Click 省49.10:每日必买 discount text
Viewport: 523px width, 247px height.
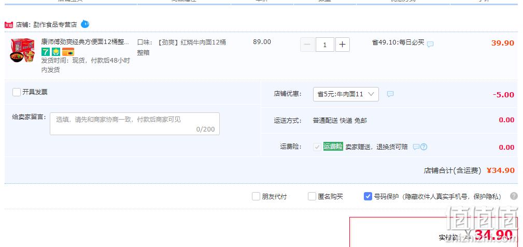[x=398, y=42]
